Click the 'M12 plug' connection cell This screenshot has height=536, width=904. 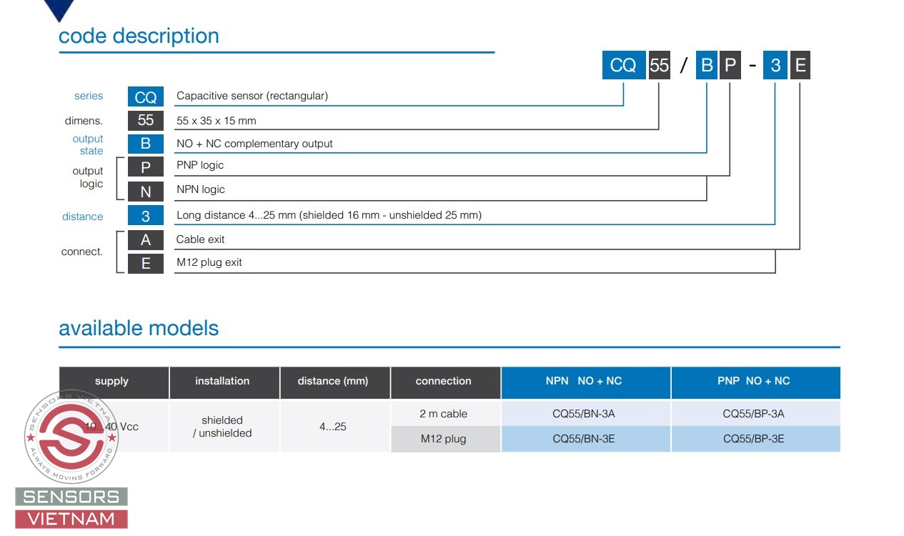(444, 439)
